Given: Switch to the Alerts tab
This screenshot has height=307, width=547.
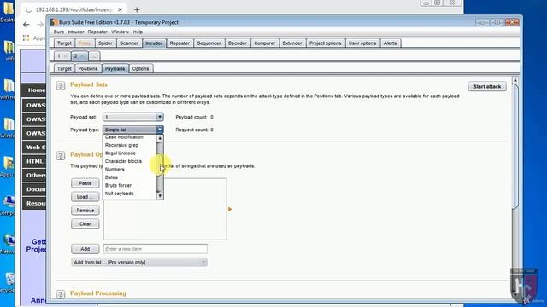Looking at the screenshot, I should [x=390, y=43].
